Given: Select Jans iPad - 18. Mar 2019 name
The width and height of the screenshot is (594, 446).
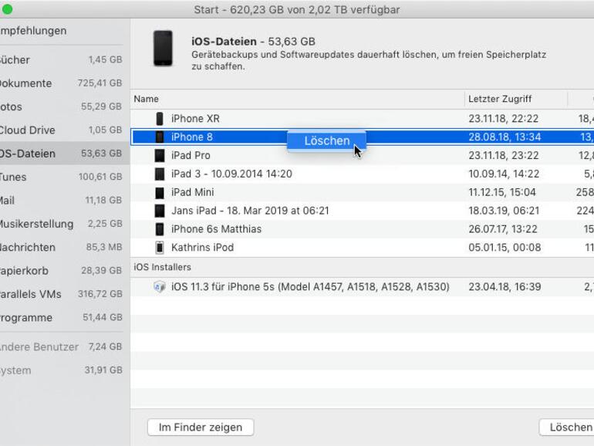Looking at the screenshot, I should point(250,211).
